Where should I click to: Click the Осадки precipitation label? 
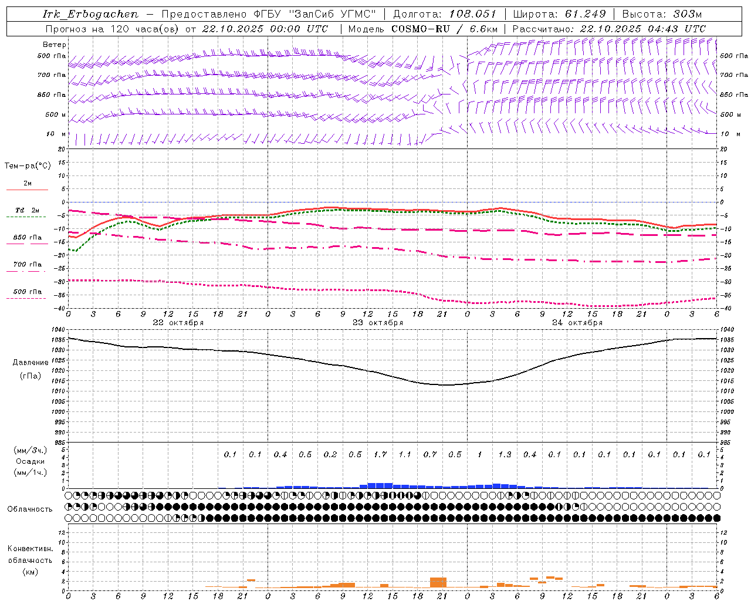click(31, 461)
